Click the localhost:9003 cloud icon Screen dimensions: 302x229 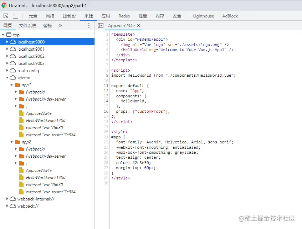(x=13, y=63)
